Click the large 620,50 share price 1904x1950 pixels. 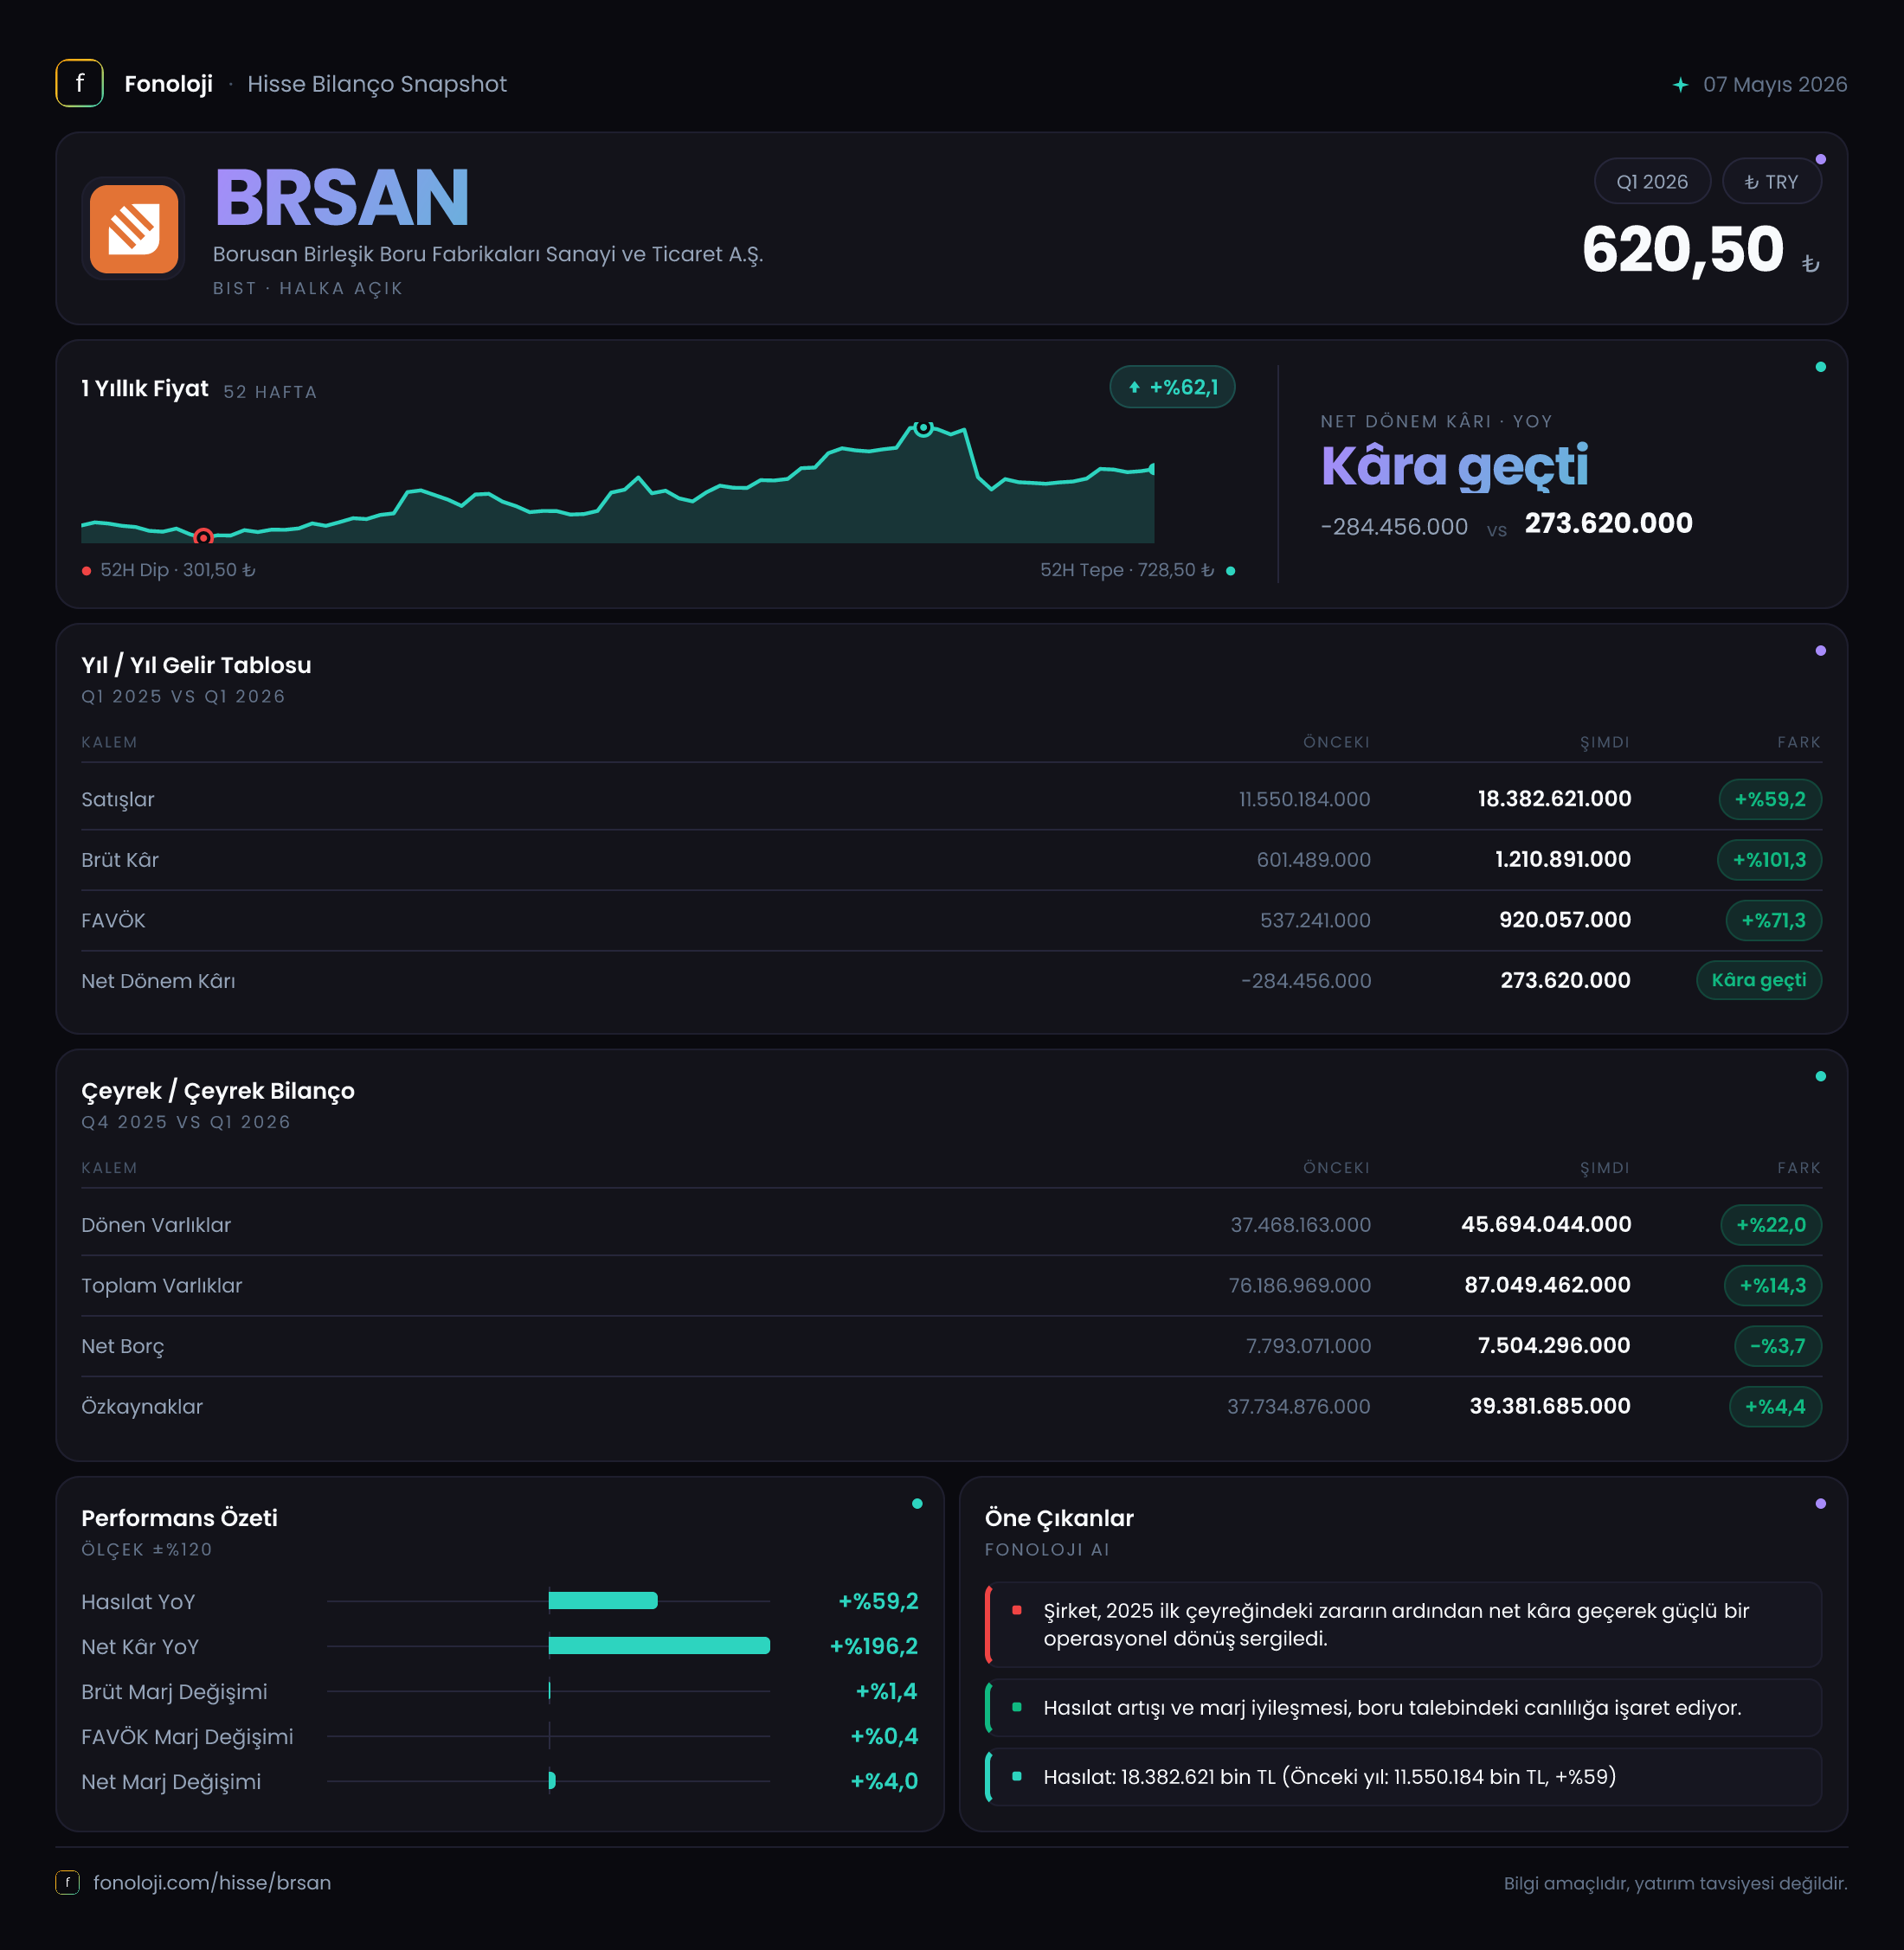tap(1682, 249)
